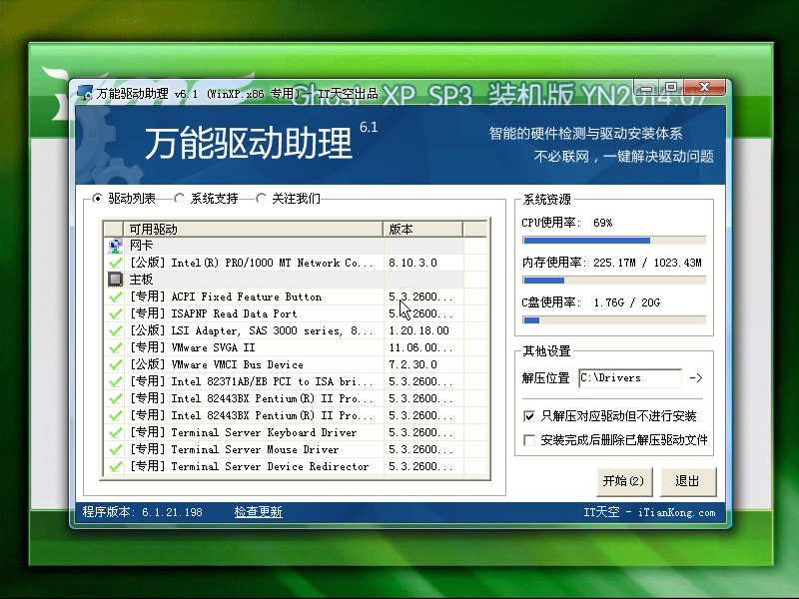799x599 pixels.
Task: Toggle checkmark for ACPI Fixed Feature Button
Action: (x=115, y=297)
